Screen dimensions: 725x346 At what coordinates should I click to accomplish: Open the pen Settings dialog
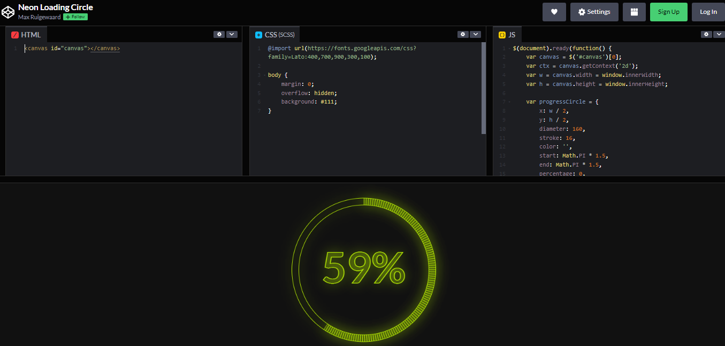click(x=594, y=11)
